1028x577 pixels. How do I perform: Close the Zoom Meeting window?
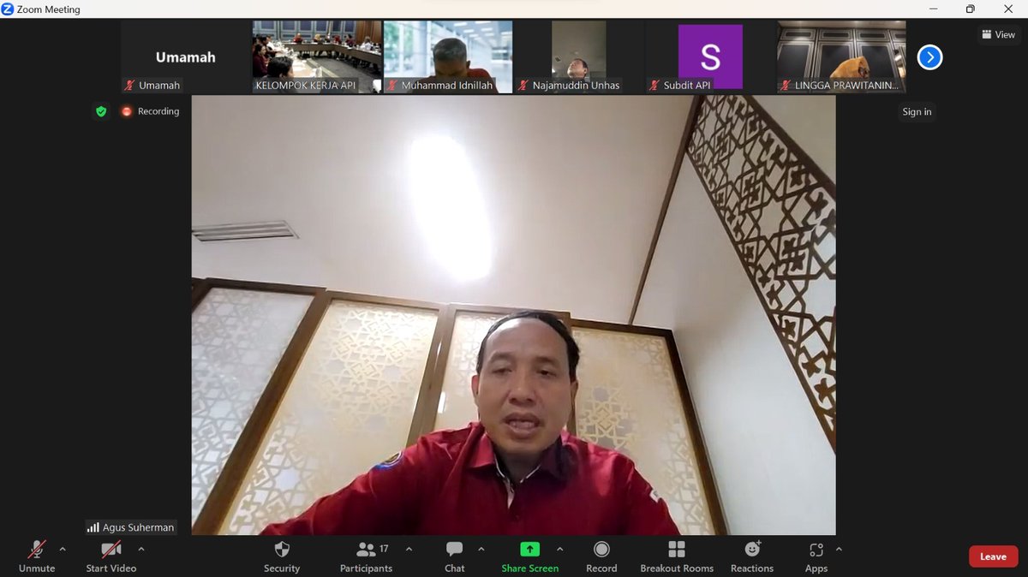click(x=1008, y=9)
